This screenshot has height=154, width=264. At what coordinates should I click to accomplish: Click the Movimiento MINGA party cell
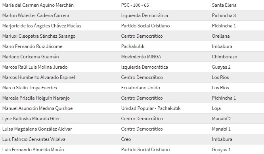click(x=141, y=57)
